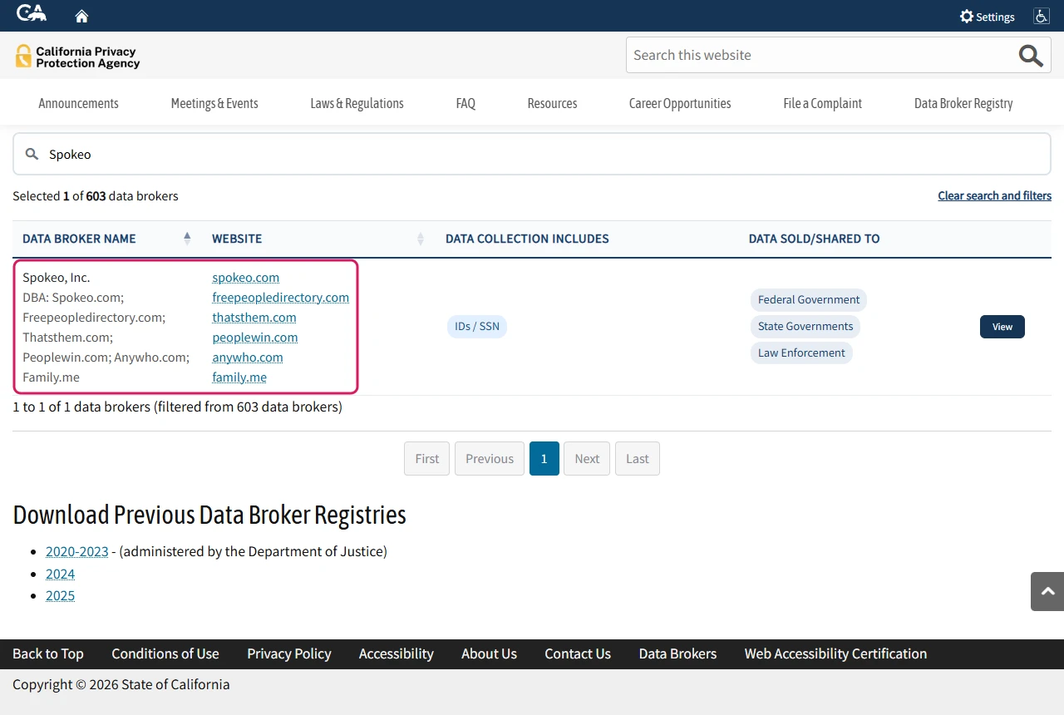Open the FAQ menu item
The width and height of the screenshot is (1064, 715).
(465, 103)
